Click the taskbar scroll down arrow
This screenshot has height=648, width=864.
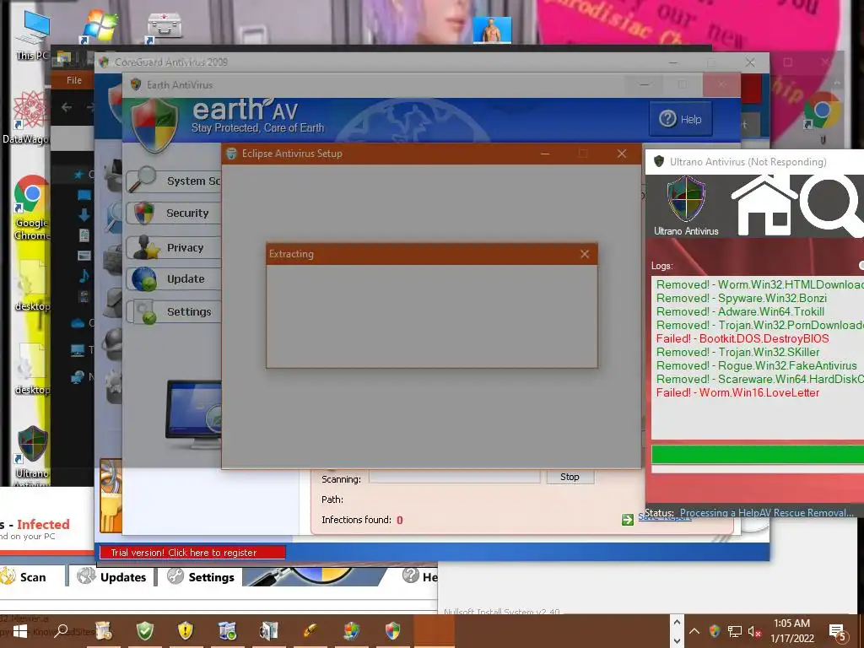click(678, 641)
